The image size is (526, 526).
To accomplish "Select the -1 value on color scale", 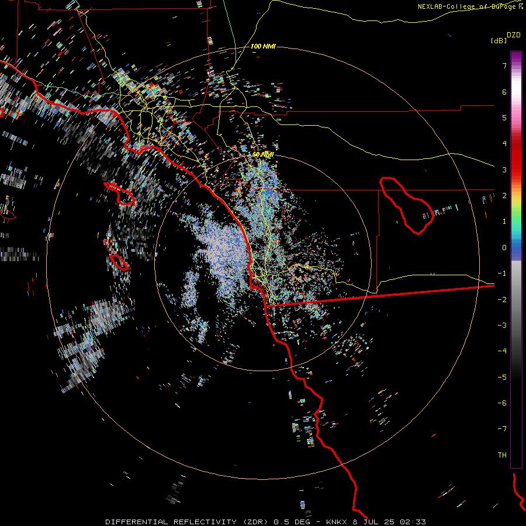I will point(502,274).
